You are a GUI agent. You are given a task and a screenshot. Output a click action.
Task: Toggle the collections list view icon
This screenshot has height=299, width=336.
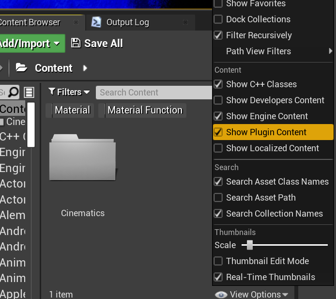pyautogui.click(x=29, y=92)
